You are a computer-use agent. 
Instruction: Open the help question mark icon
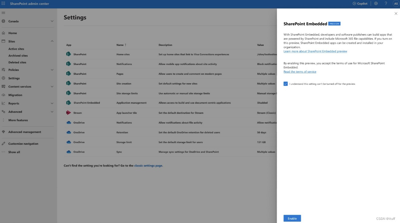386,3
